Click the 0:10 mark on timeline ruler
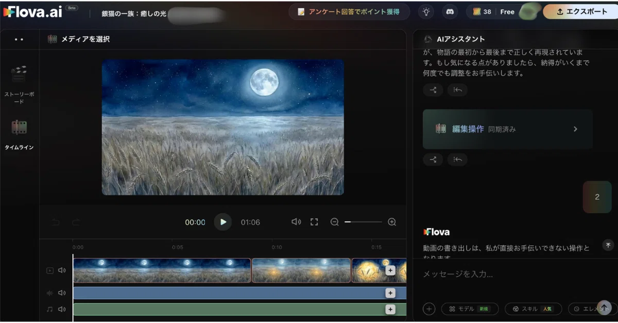Screen dimensions: 618x323 click(277, 247)
